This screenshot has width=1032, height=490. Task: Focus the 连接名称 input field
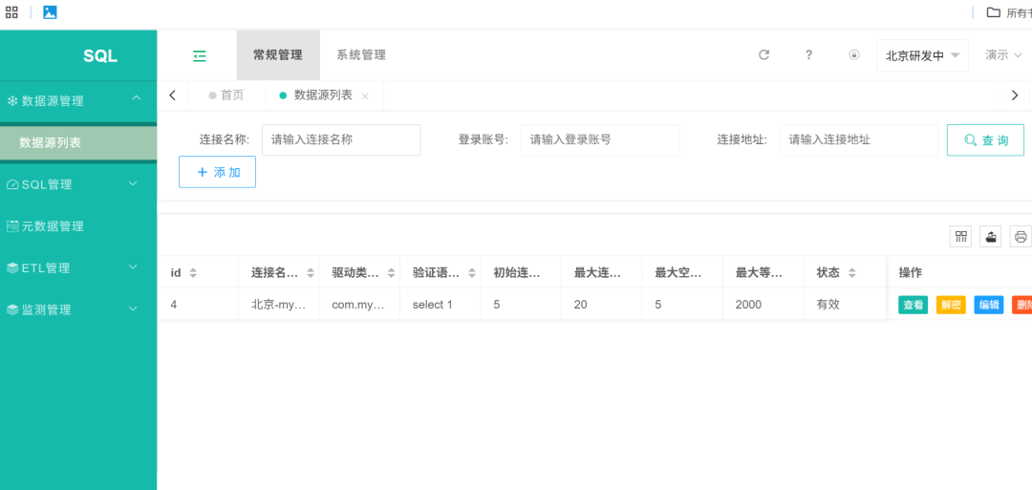pos(341,140)
